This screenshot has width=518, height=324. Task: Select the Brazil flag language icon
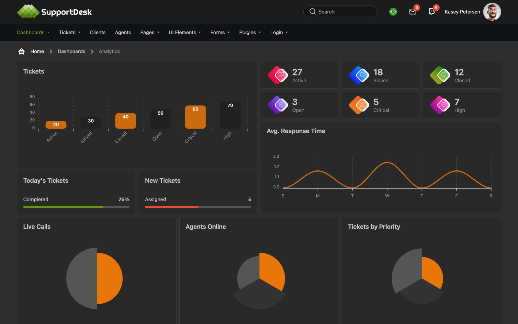click(393, 12)
